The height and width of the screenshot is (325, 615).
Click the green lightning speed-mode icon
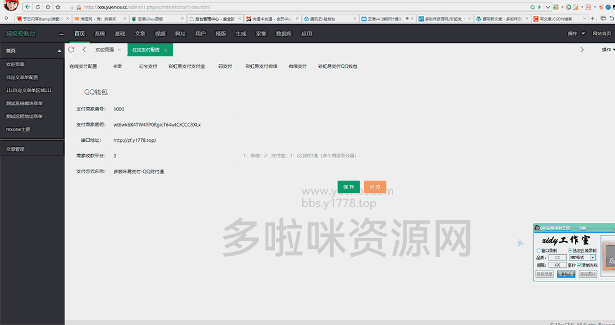pyautogui.click(x=540, y=7)
